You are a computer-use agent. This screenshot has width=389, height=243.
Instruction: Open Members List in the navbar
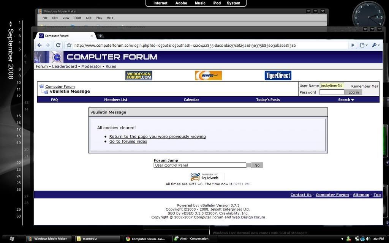115,100
